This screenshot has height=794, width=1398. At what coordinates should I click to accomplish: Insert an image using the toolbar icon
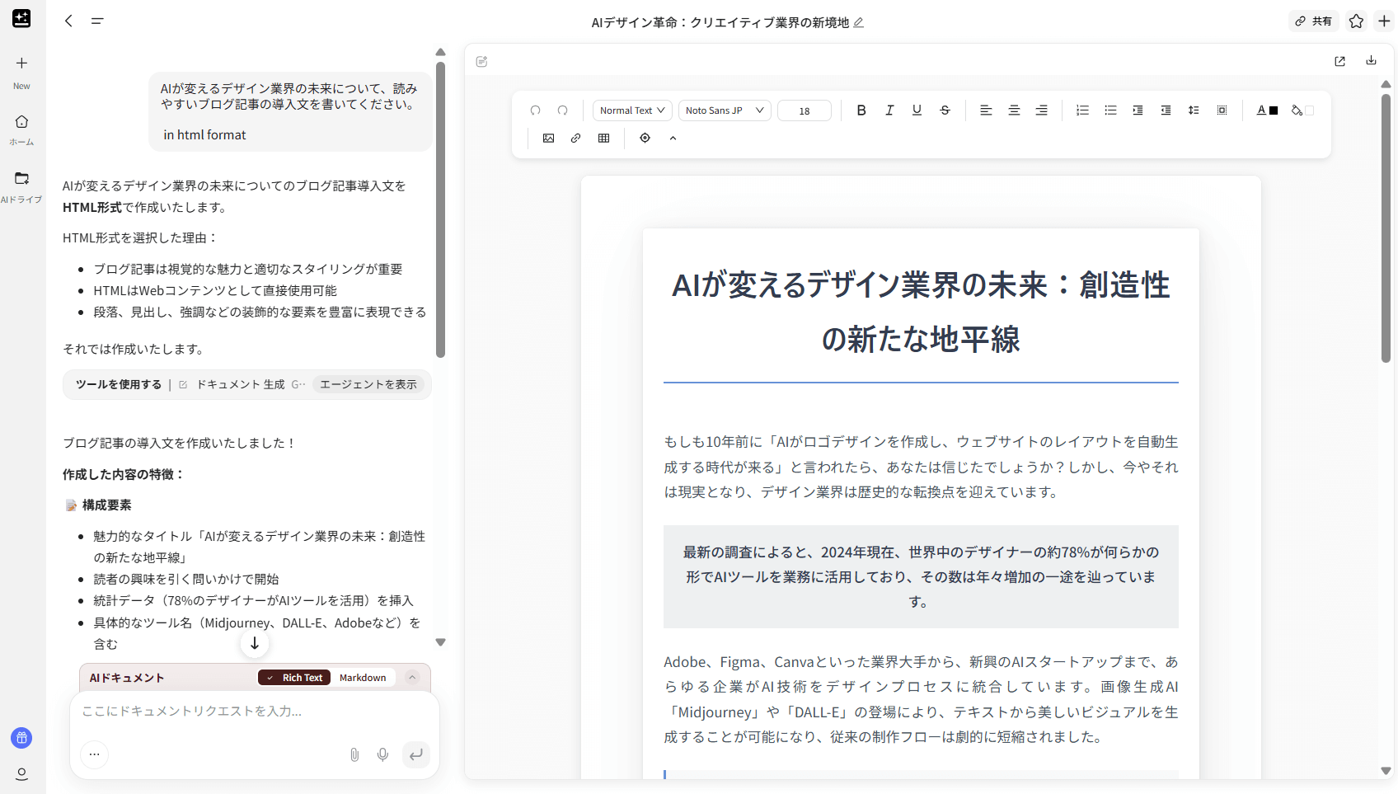[548, 139]
